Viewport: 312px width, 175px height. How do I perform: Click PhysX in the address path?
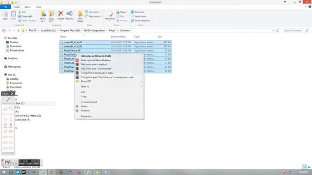[x=112, y=31]
